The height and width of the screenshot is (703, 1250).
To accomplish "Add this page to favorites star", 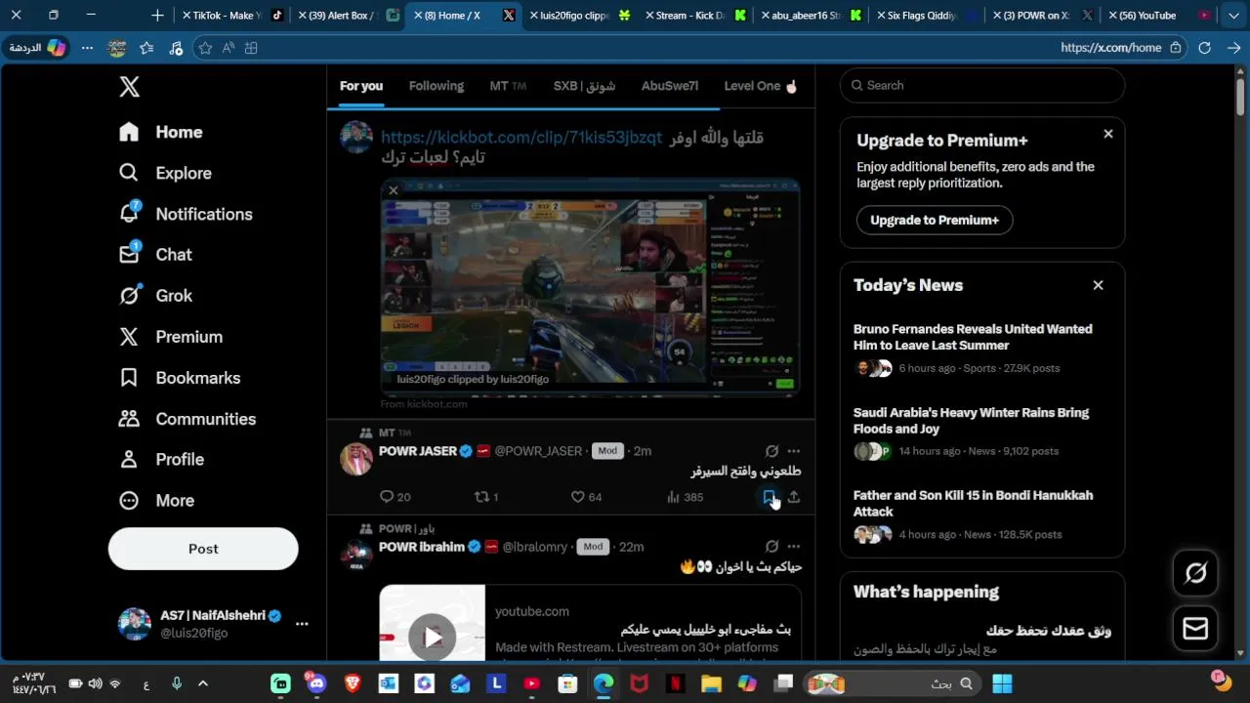I will (205, 48).
